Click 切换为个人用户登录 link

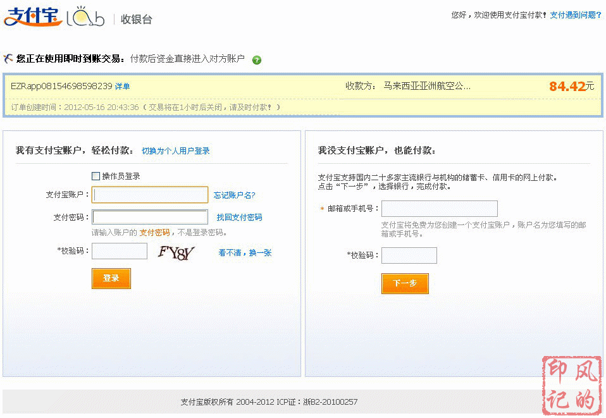point(175,151)
